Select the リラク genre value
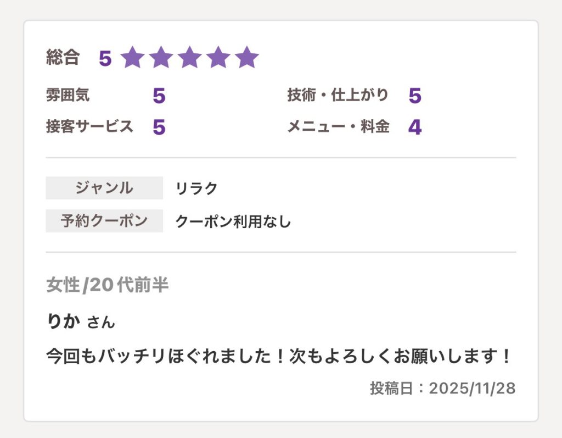 click(196, 188)
